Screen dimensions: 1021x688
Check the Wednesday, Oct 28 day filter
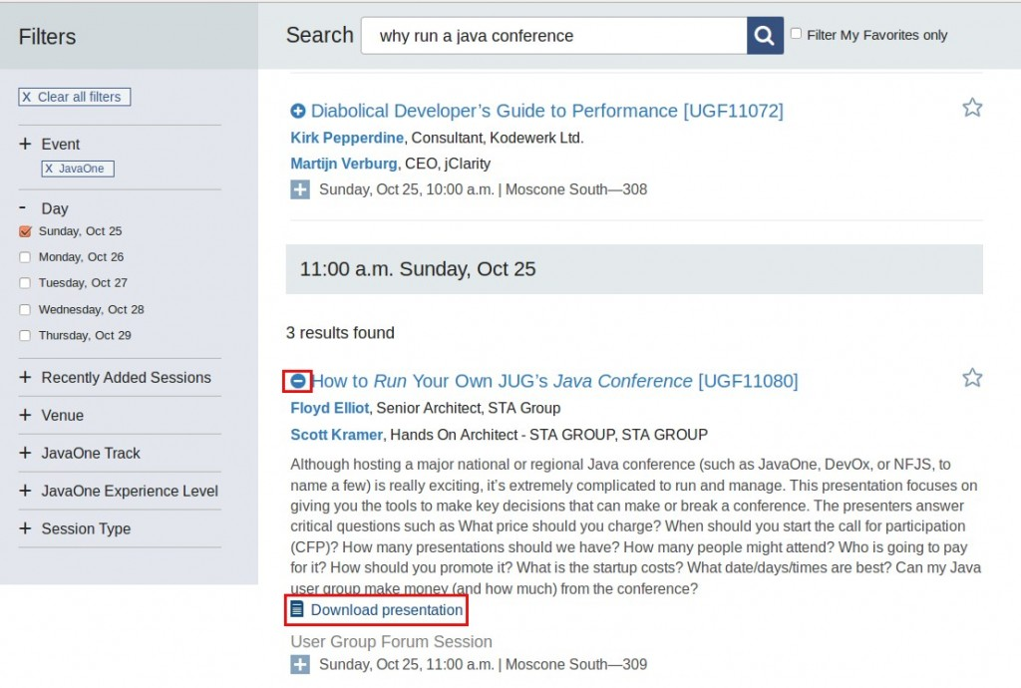click(25, 310)
